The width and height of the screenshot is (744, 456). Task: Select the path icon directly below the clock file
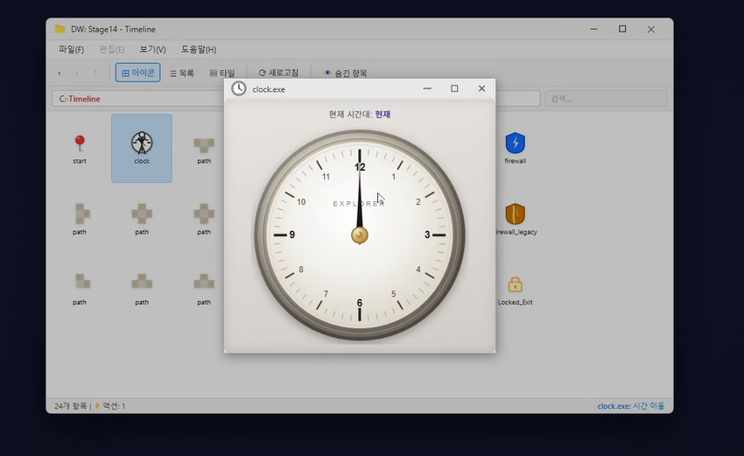[142, 214]
